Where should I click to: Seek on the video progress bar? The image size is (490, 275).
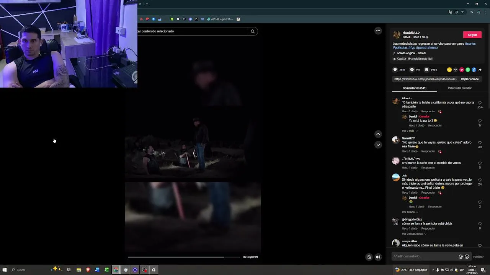coord(184,257)
